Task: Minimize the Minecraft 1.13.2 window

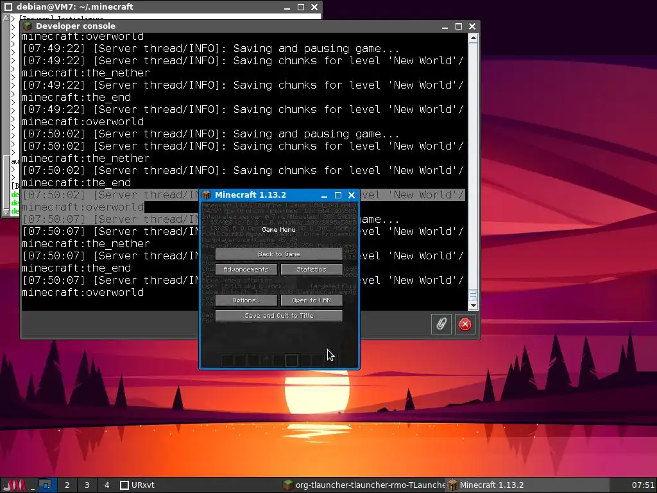Action: coord(324,195)
